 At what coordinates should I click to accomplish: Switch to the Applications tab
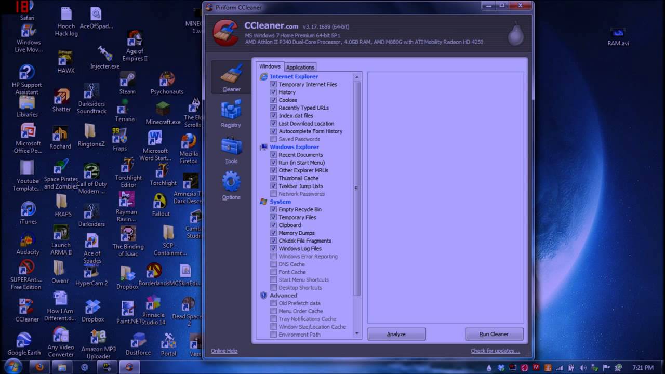[x=300, y=67]
